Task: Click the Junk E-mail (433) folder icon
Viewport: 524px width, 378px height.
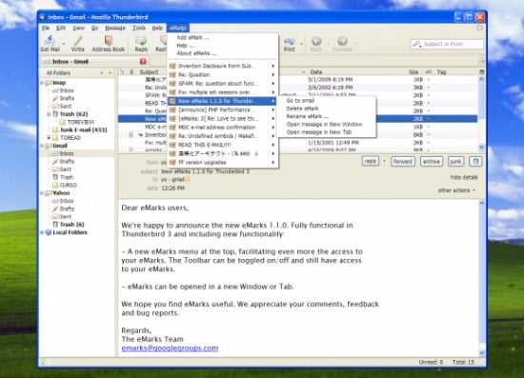Action: coord(55,129)
